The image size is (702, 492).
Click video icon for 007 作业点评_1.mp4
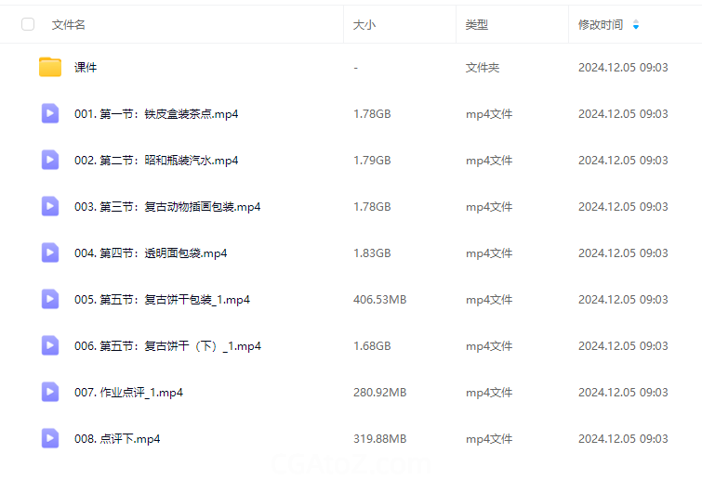50,392
